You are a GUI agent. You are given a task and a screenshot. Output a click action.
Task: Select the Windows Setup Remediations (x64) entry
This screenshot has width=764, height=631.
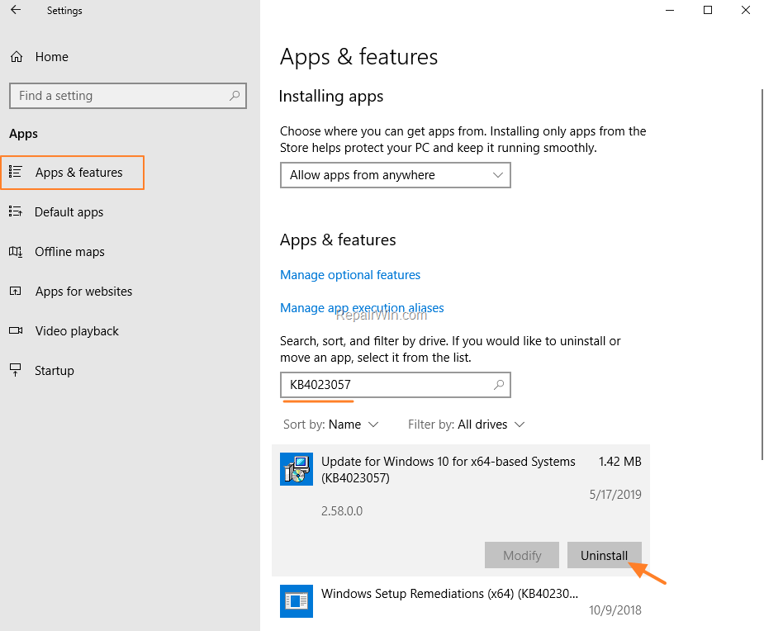pyautogui.click(x=460, y=602)
